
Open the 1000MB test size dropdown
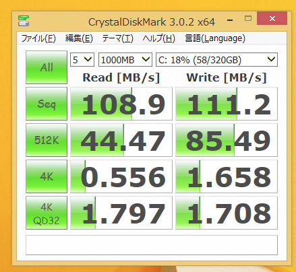(125, 60)
